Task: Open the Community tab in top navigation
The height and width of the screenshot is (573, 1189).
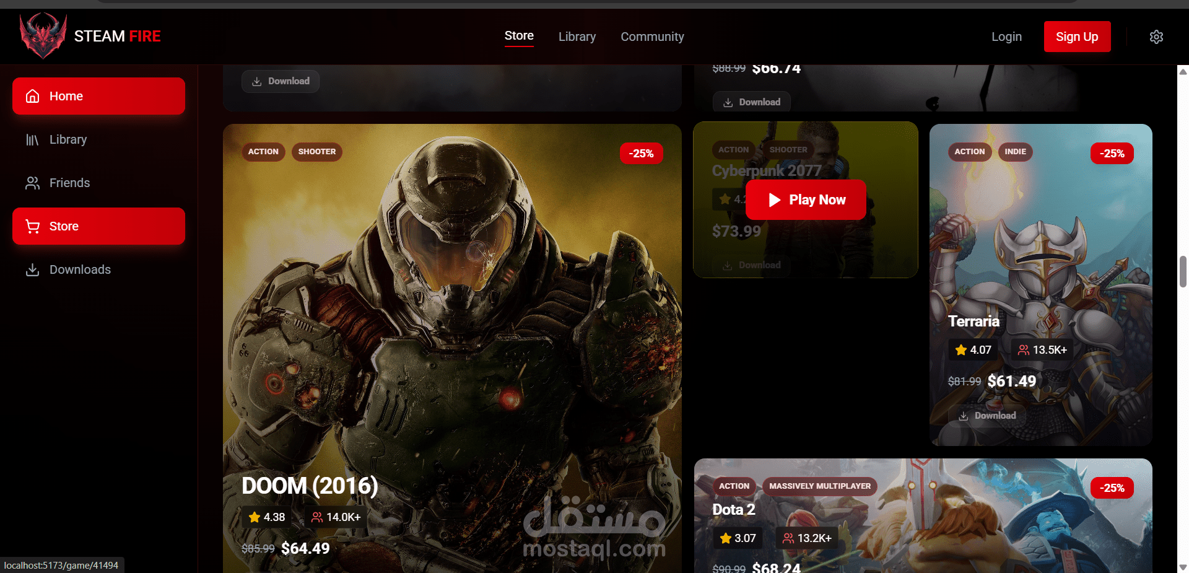Action: [652, 37]
